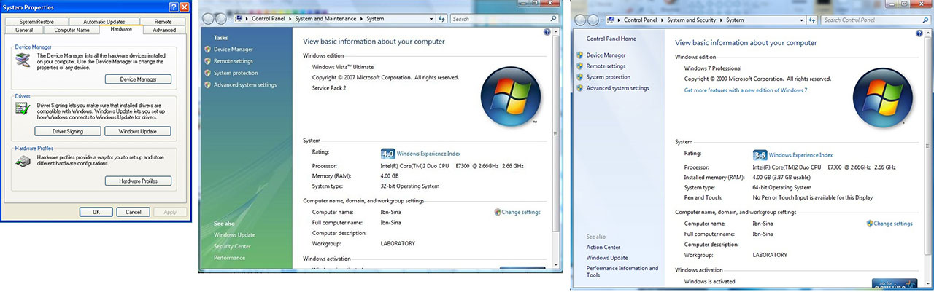Open Windows Update under Vista See also
Screen dimensions: 934x292
[234, 234]
